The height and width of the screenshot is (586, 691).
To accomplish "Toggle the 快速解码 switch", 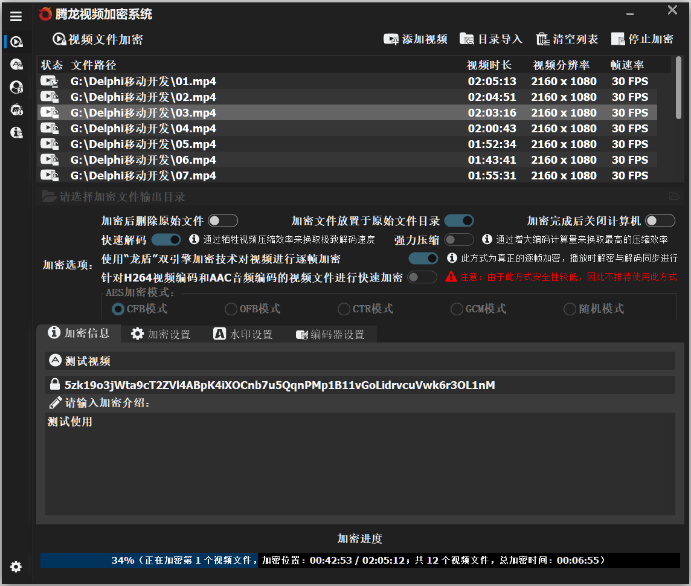I will (166, 240).
